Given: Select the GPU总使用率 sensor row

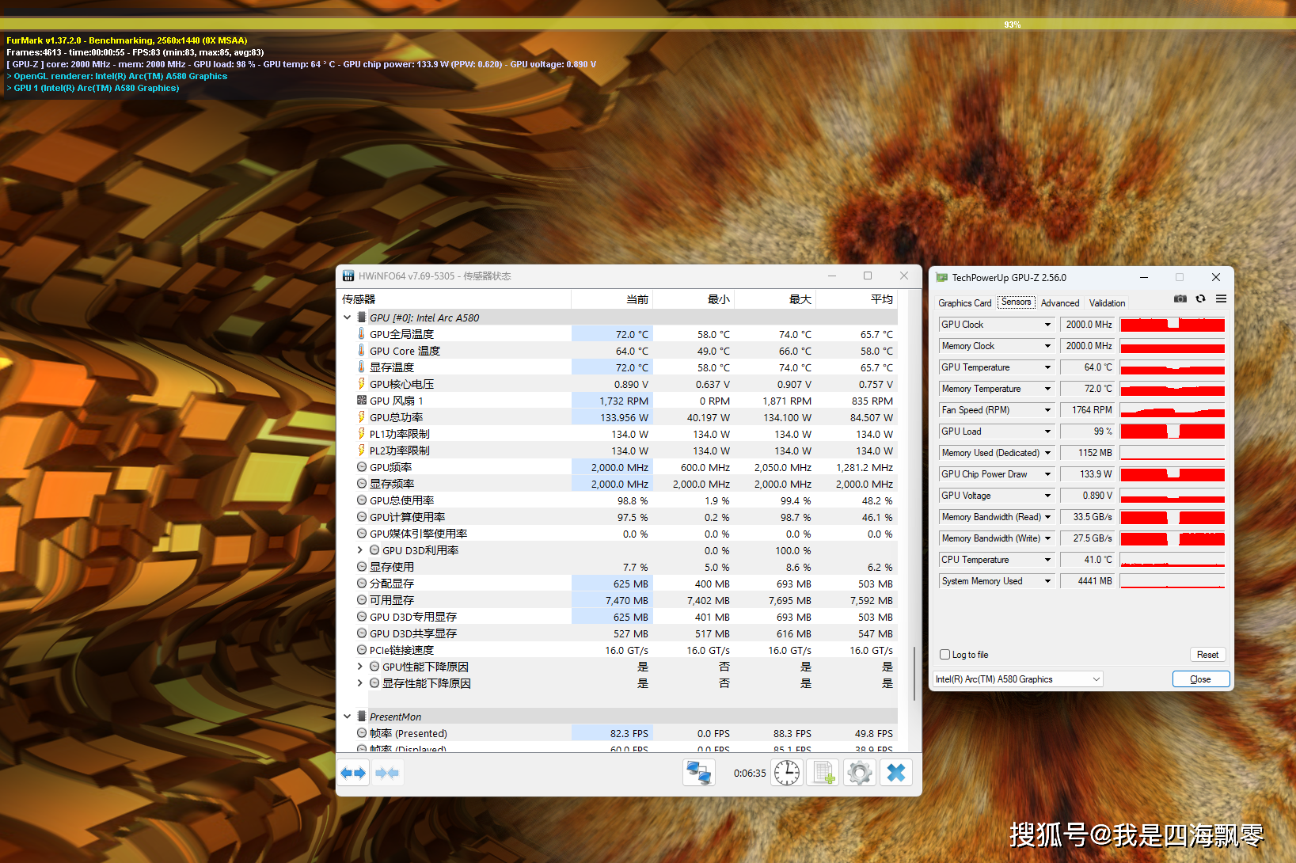Looking at the screenshot, I should click(618, 500).
